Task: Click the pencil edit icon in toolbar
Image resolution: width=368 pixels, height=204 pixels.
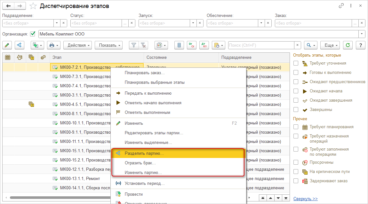Action: pyautogui.click(x=7, y=45)
